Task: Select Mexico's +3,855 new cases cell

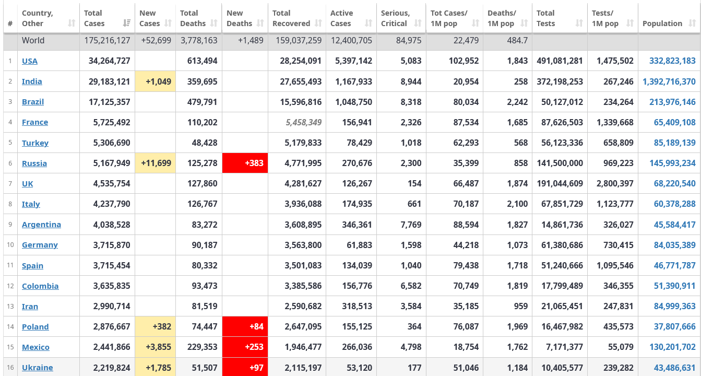Action: [x=155, y=347]
